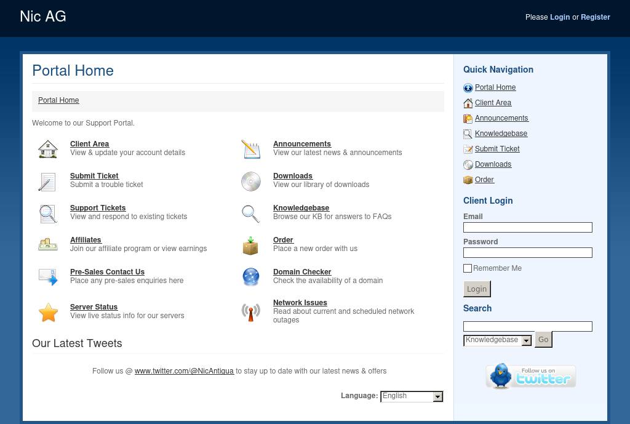Screen dimensions: 630x424
Task: Click the Network Issues antenna icon
Action: (250, 312)
